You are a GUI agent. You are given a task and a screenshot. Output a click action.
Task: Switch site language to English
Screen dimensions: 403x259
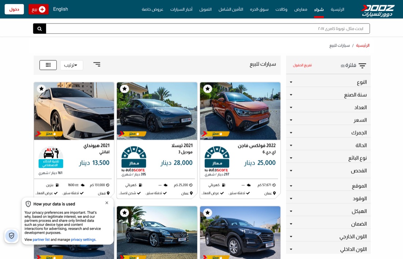point(60,9)
